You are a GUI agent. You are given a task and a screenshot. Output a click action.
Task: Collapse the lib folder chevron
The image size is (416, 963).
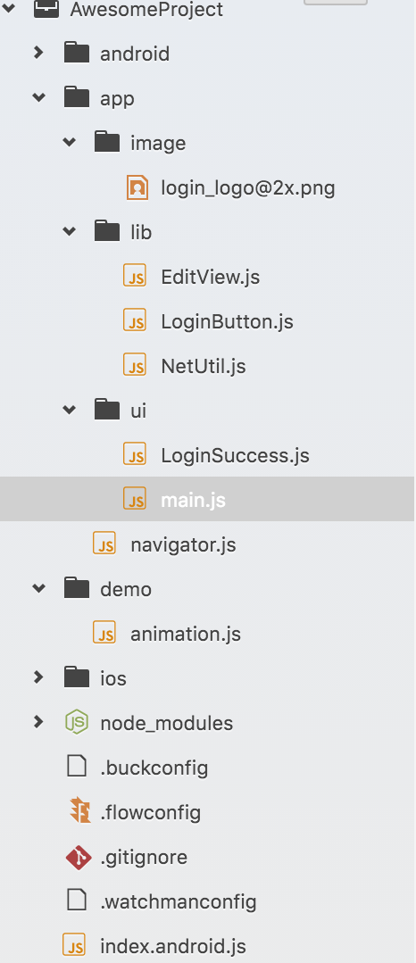pyautogui.click(x=70, y=231)
